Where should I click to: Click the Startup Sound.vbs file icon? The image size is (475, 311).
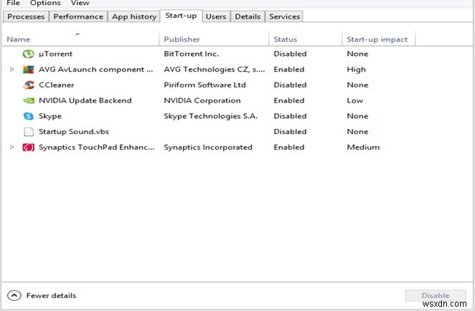click(29, 132)
